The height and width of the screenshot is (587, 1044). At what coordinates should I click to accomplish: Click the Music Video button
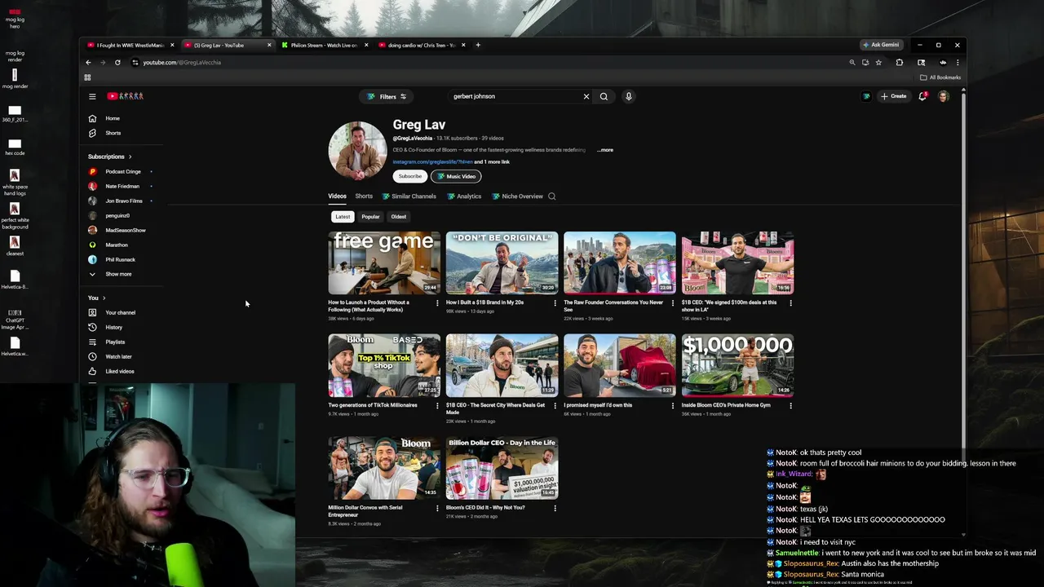[x=456, y=176]
